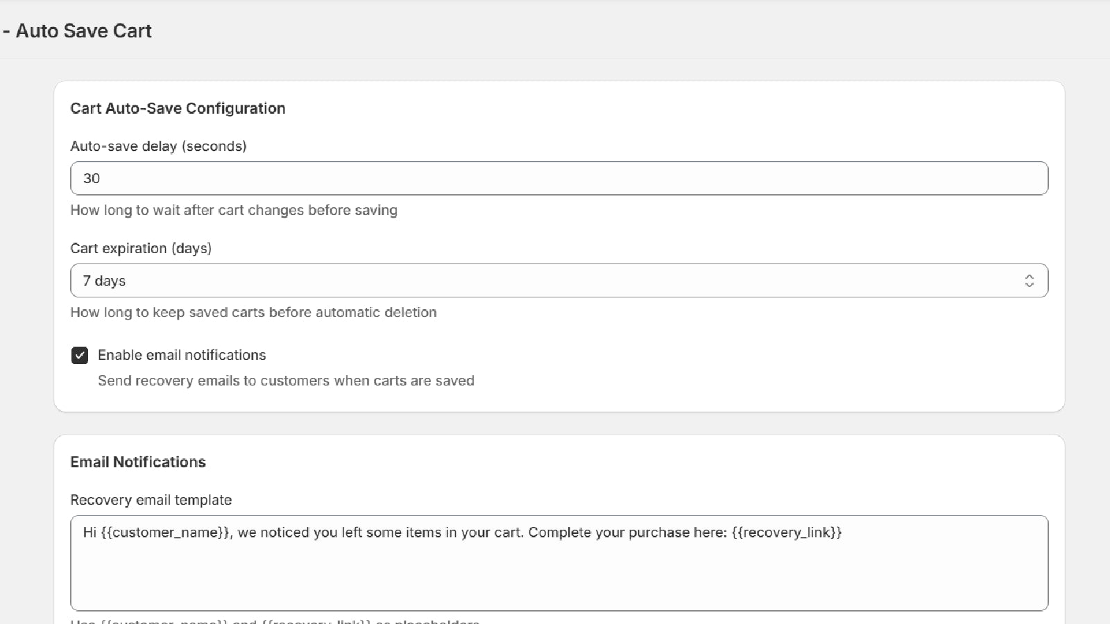This screenshot has height=624, width=1110.
Task: Click the Recovery email template label
Action: 151,500
